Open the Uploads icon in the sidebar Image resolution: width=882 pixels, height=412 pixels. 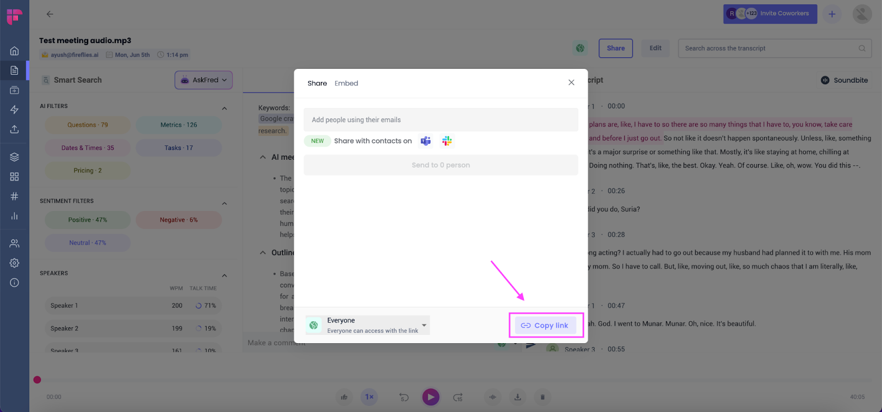pos(14,129)
